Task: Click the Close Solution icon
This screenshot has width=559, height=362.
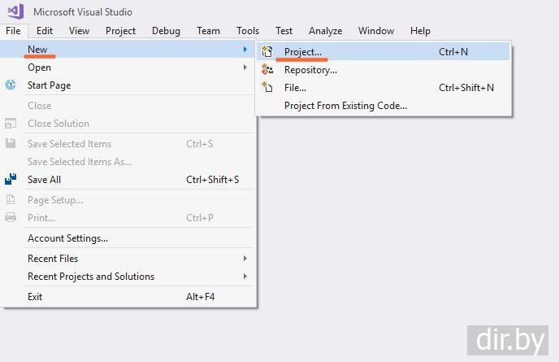Action: (x=11, y=124)
